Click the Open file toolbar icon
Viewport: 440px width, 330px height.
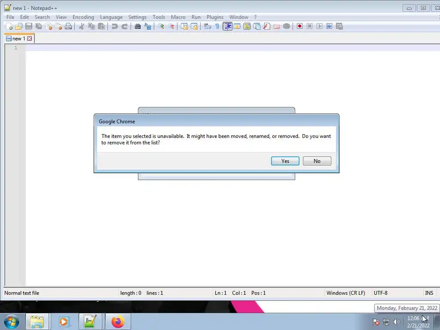click(19, 26)
